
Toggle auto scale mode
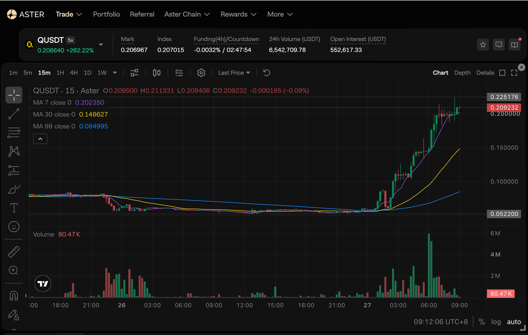[514, 322]
